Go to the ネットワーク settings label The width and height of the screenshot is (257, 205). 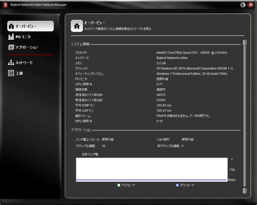[x=24, y=63]
